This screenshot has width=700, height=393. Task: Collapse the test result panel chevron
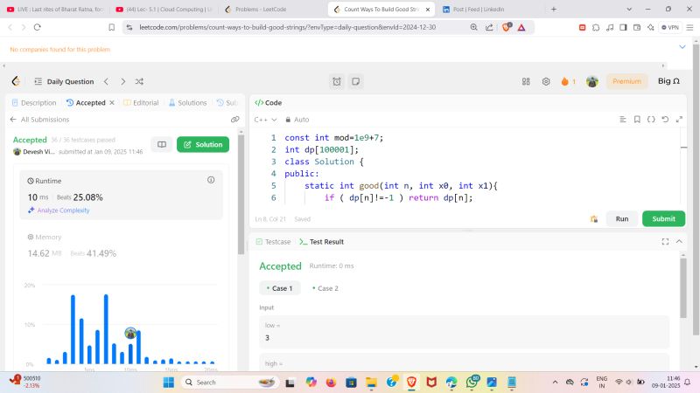click(x=679, y=242)
